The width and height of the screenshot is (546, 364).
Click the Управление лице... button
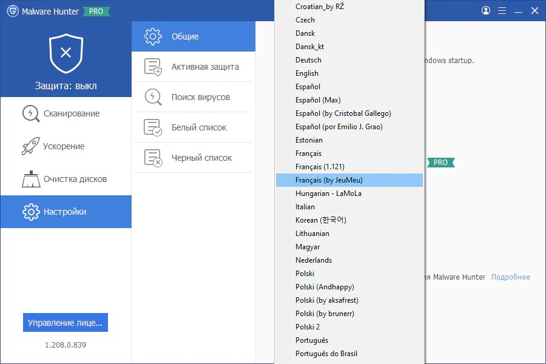coord(66,323)
